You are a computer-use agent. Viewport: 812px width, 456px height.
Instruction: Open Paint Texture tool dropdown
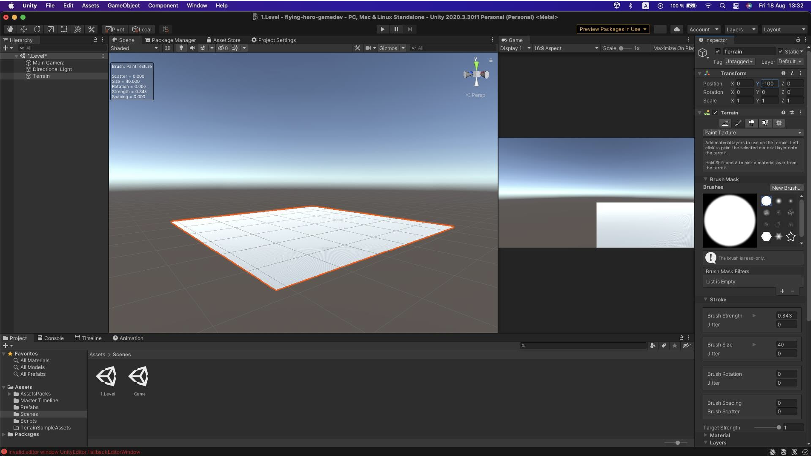pyautogui.click(x=753, y=133)
